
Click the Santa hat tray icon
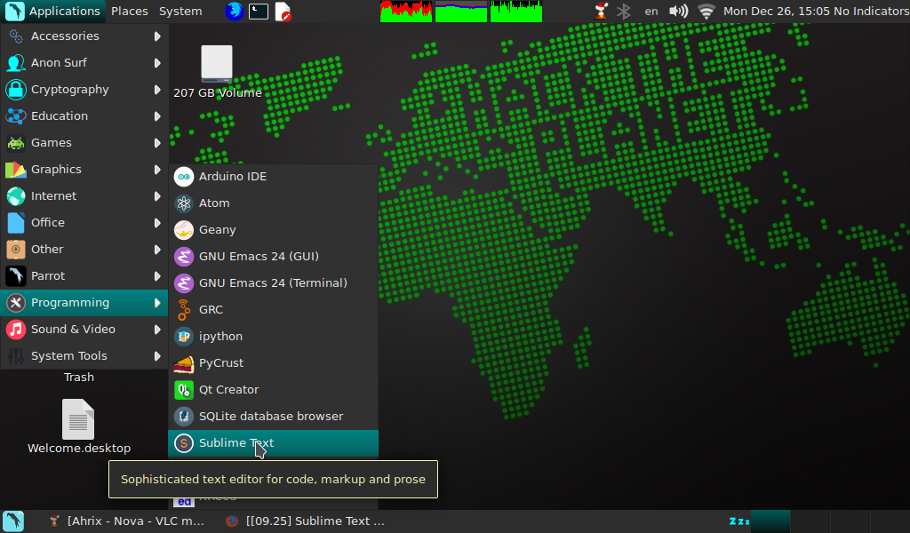click(x=602, y=11)
